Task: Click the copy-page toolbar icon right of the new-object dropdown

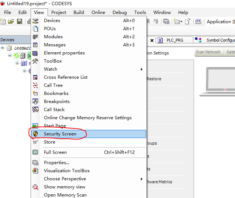Action: (188, 22)
